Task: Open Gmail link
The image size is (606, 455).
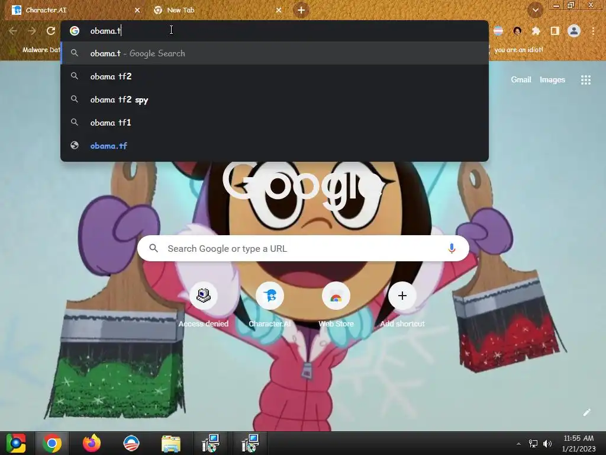Action: pos(521,80)
